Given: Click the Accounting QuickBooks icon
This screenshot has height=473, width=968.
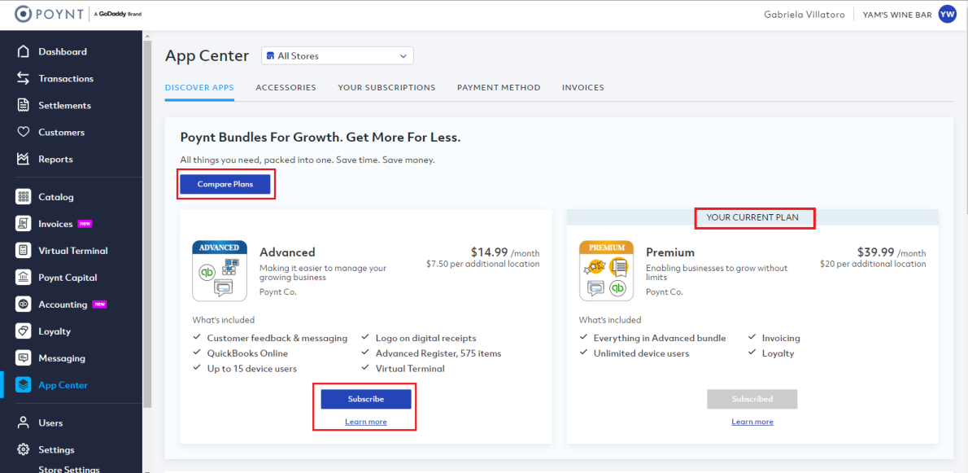Looking at the screenshot, I should point(24,304).
